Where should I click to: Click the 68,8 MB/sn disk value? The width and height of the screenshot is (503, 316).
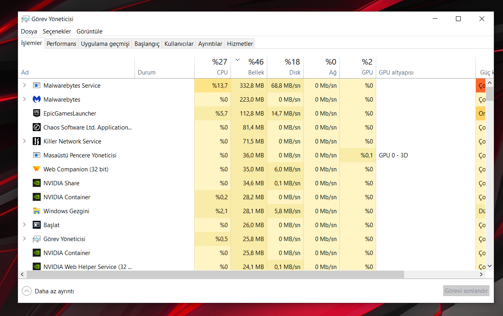pyautogui.click(x=286, y=86)
